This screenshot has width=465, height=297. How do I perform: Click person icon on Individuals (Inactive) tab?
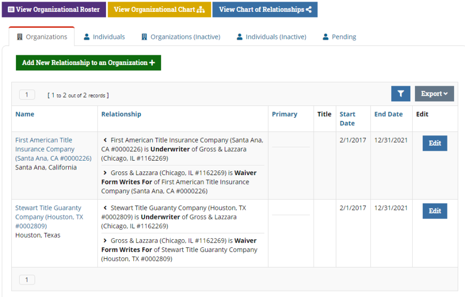240,37
